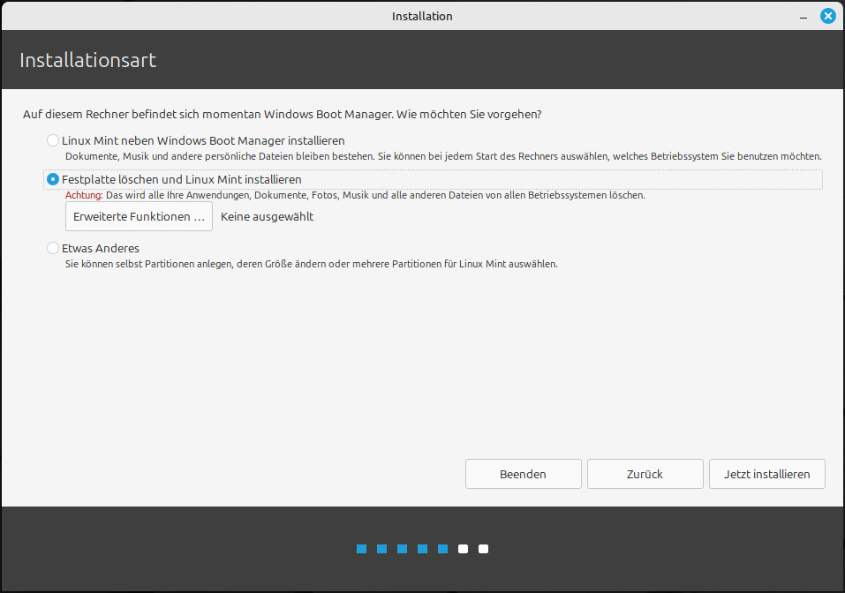Click Jetzt installieren to start installation
The image size is (845, 593).
(x=767, y=474)
